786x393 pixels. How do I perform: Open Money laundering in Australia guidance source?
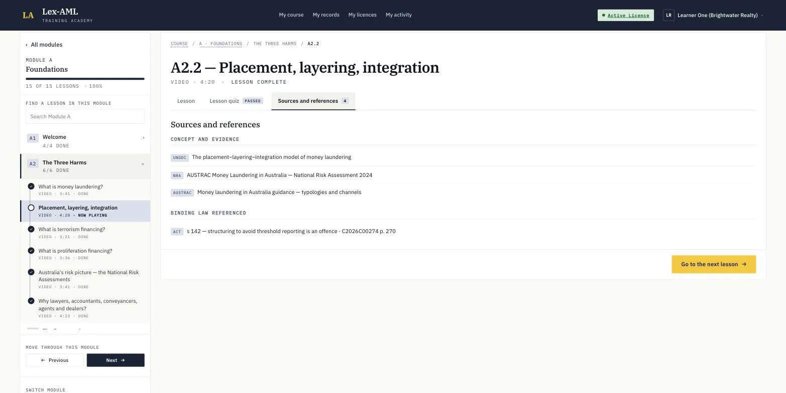(x=279, y=192)
